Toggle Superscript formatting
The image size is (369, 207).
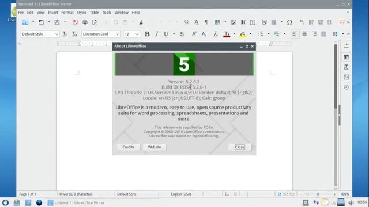194,34
